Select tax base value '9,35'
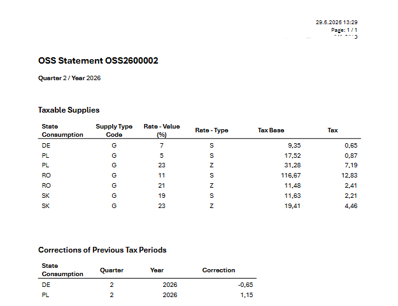 click(294, 146)
